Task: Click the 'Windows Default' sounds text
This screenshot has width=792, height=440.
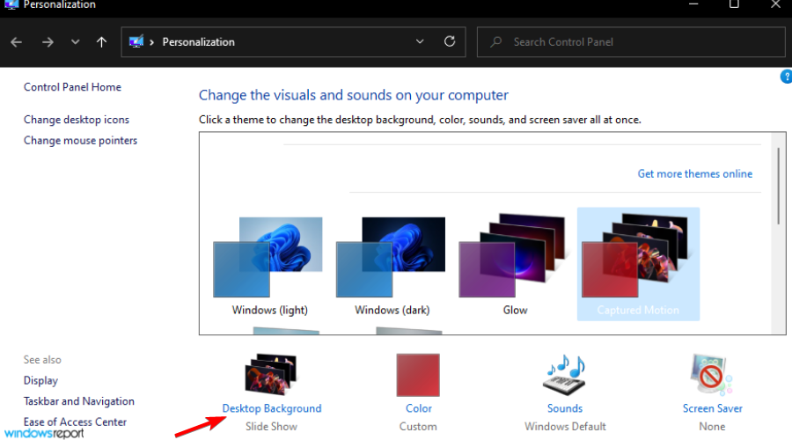Action: coord(565,427)
